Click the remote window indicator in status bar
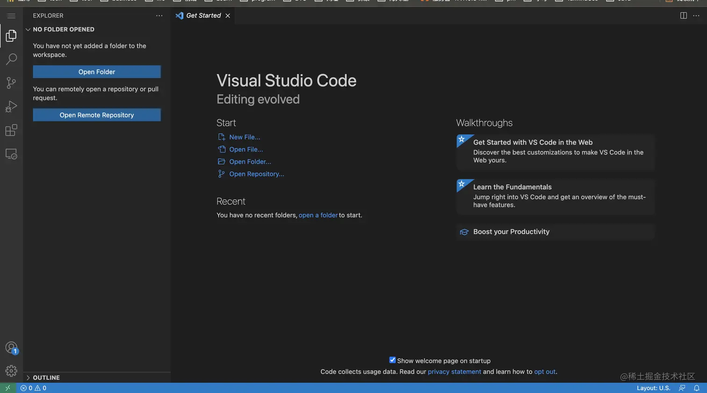 (x=7, y=388)
